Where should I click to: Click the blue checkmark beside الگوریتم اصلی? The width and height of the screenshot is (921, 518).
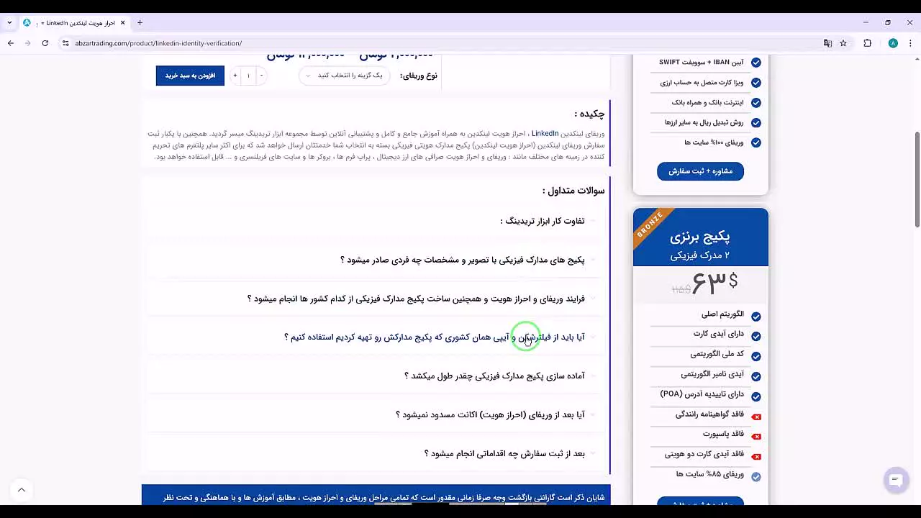point(756,315)
